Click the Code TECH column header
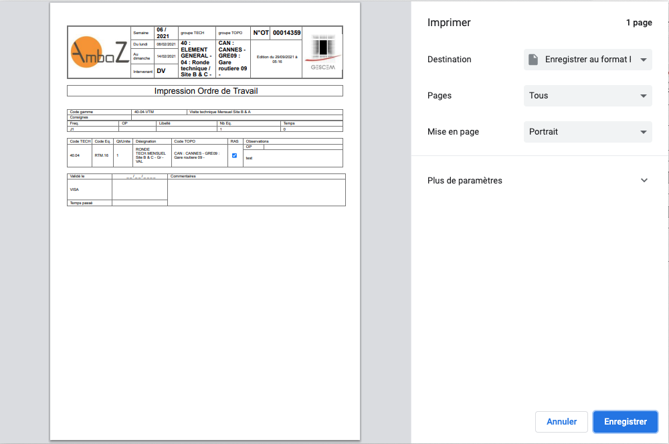 80,141
